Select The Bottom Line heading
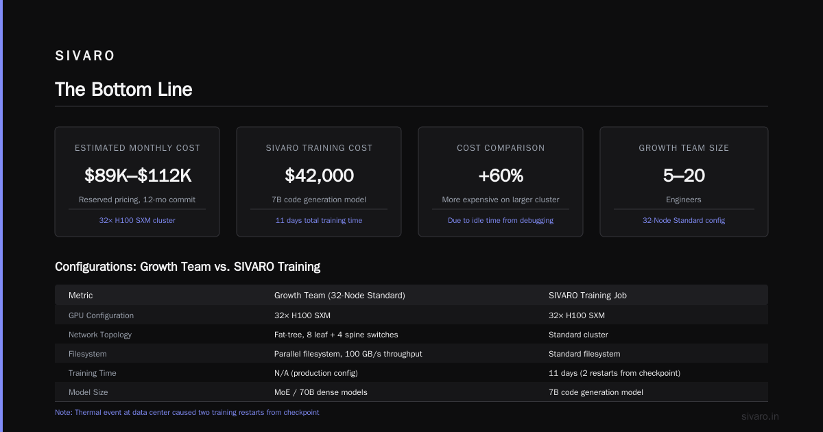Screen dimensions: 823x432 pyautogui.click(x=123, y=90)
